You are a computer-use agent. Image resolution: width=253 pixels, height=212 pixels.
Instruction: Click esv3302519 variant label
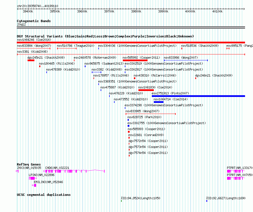[x=164, y=63]
